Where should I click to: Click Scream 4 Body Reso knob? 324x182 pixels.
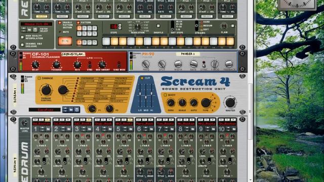(171, 103)
